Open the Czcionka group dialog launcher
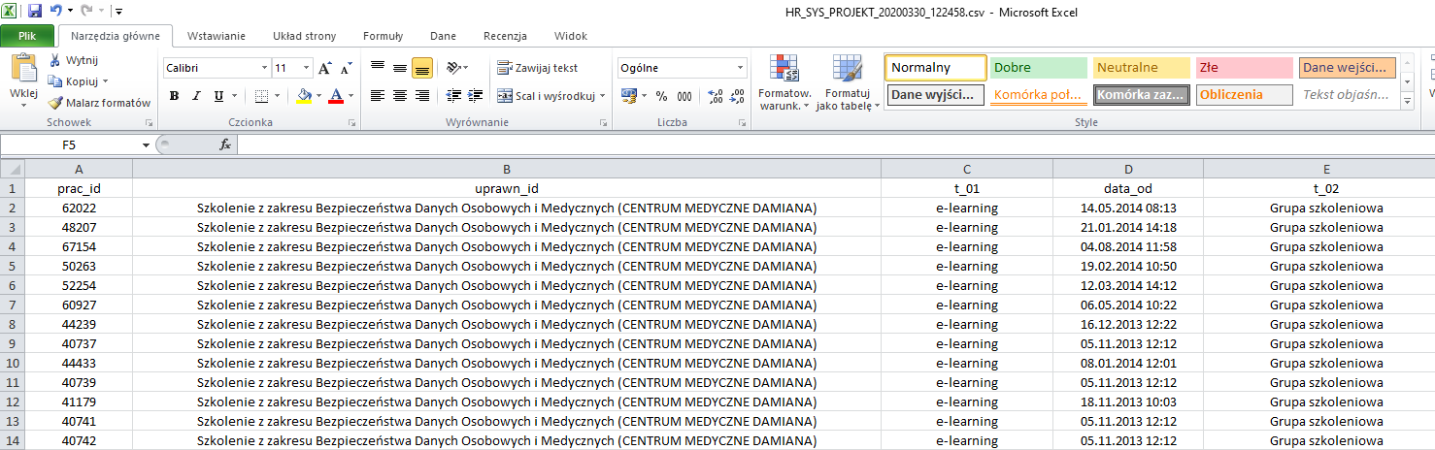1435x450 pixels. coord(353,123)
